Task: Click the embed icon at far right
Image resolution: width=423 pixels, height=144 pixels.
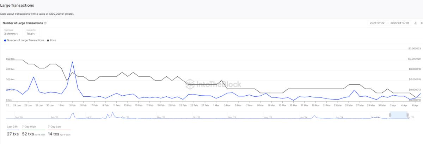Action: (422, 23)
